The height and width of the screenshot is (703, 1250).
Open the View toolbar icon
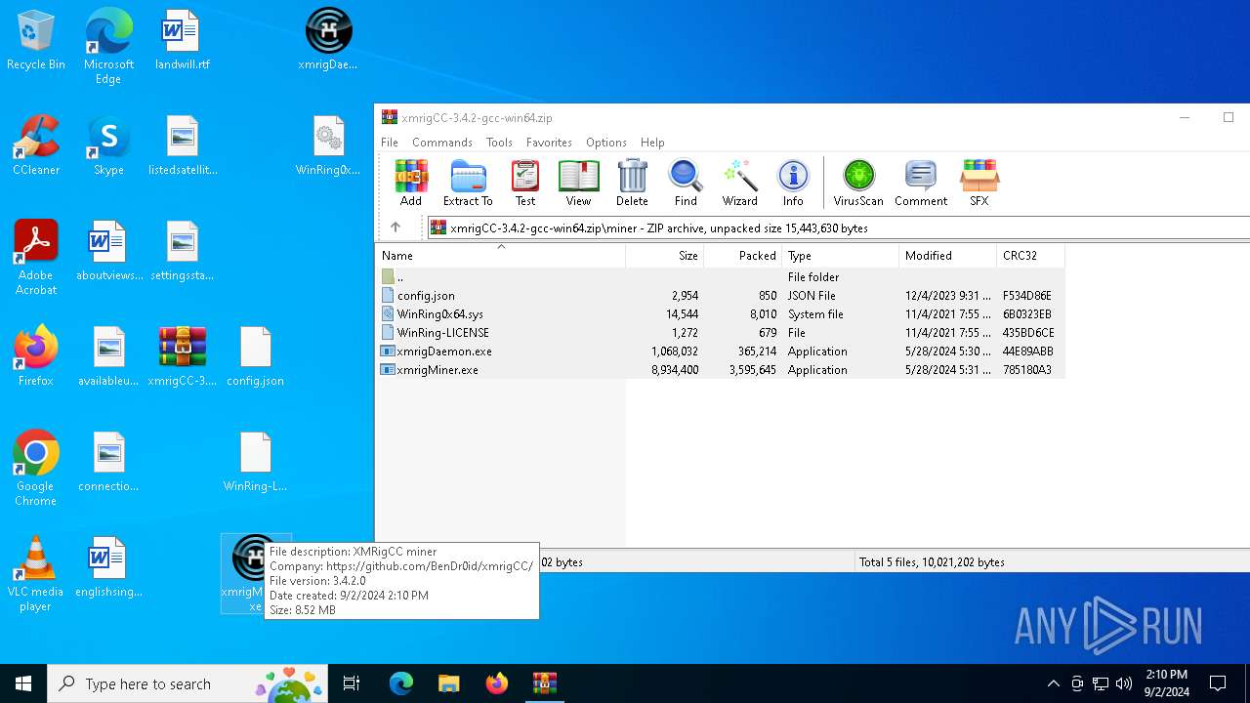(x=578, y=183)
